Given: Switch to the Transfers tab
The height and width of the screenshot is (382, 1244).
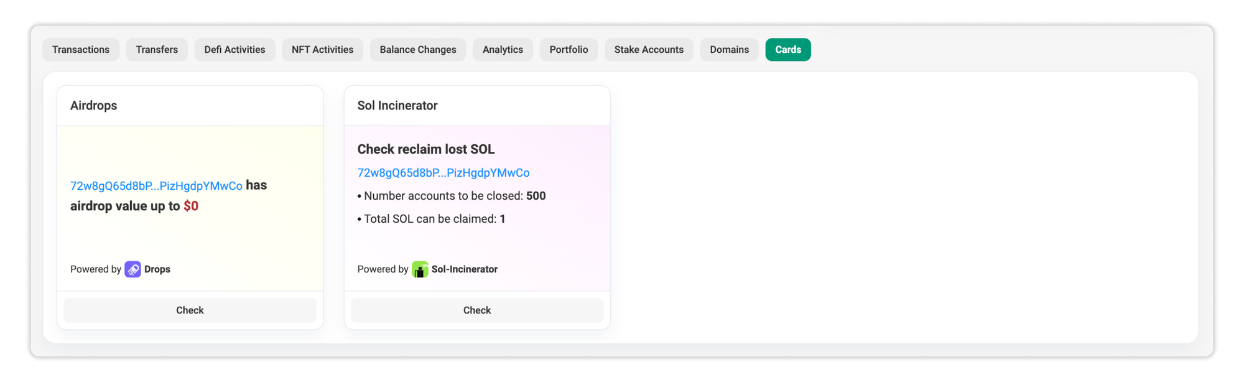Looking at the screenshot, I should click(157, 50).
